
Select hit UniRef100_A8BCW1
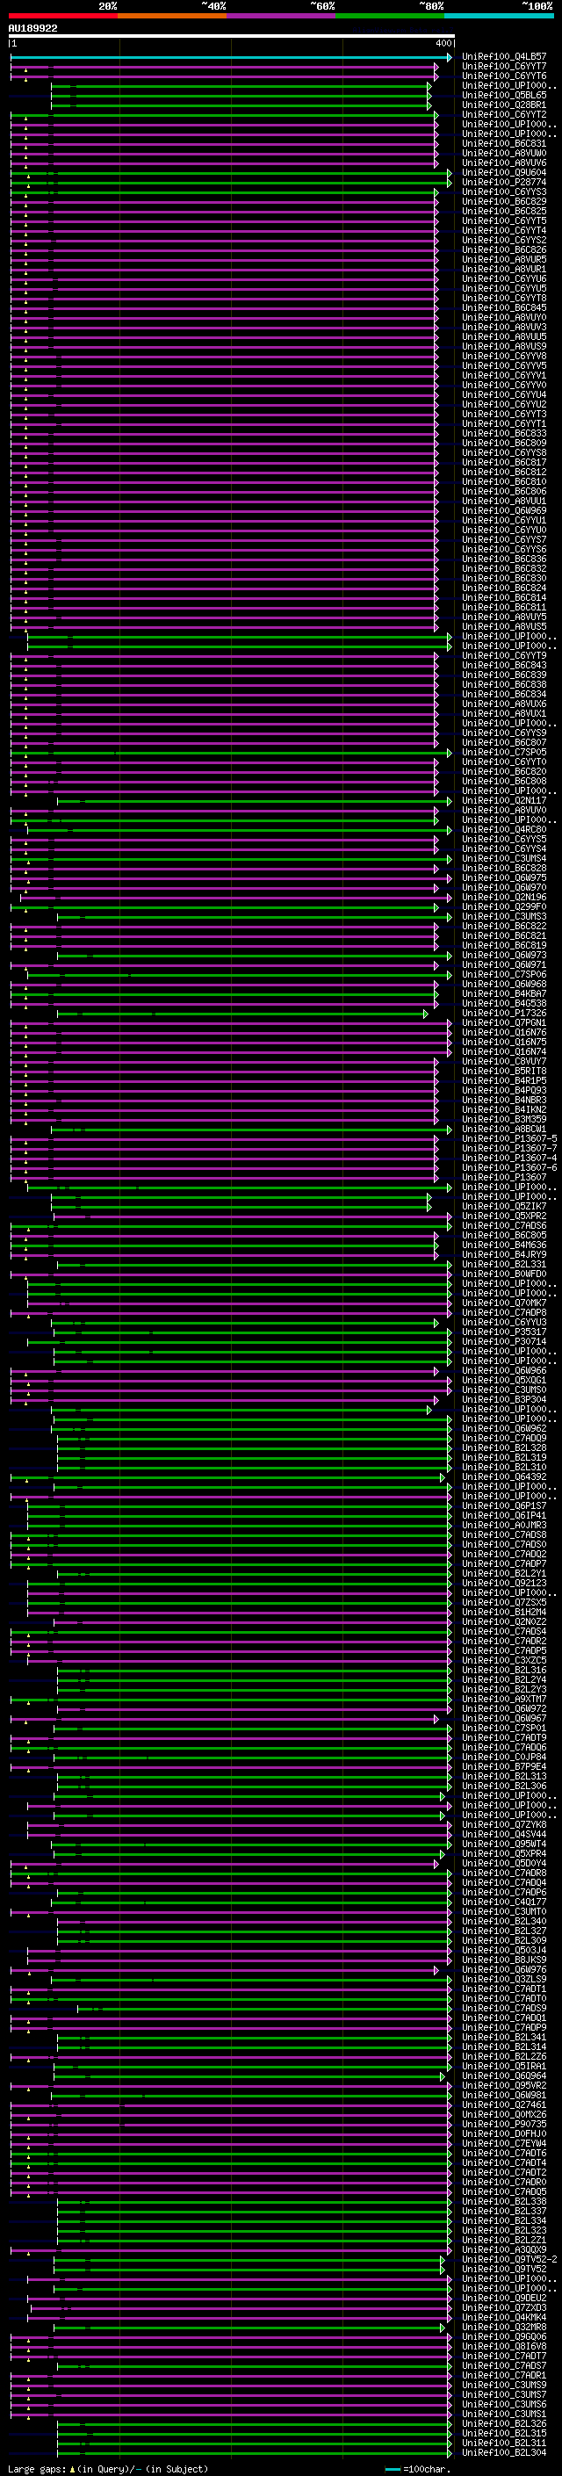(x=504, y=1129)
